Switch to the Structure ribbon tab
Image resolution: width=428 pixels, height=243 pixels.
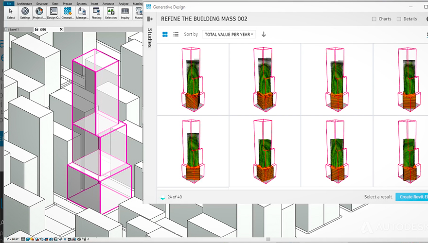pyautogui.click(x=42, y=3)
